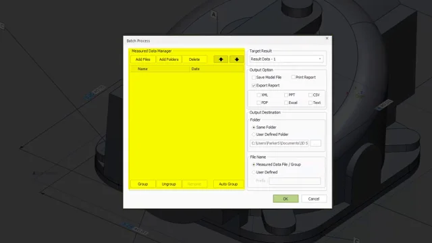Viewport: 432px width, 243px height.
Task: Check the Excel export format
Action: (x=286, y=103)
